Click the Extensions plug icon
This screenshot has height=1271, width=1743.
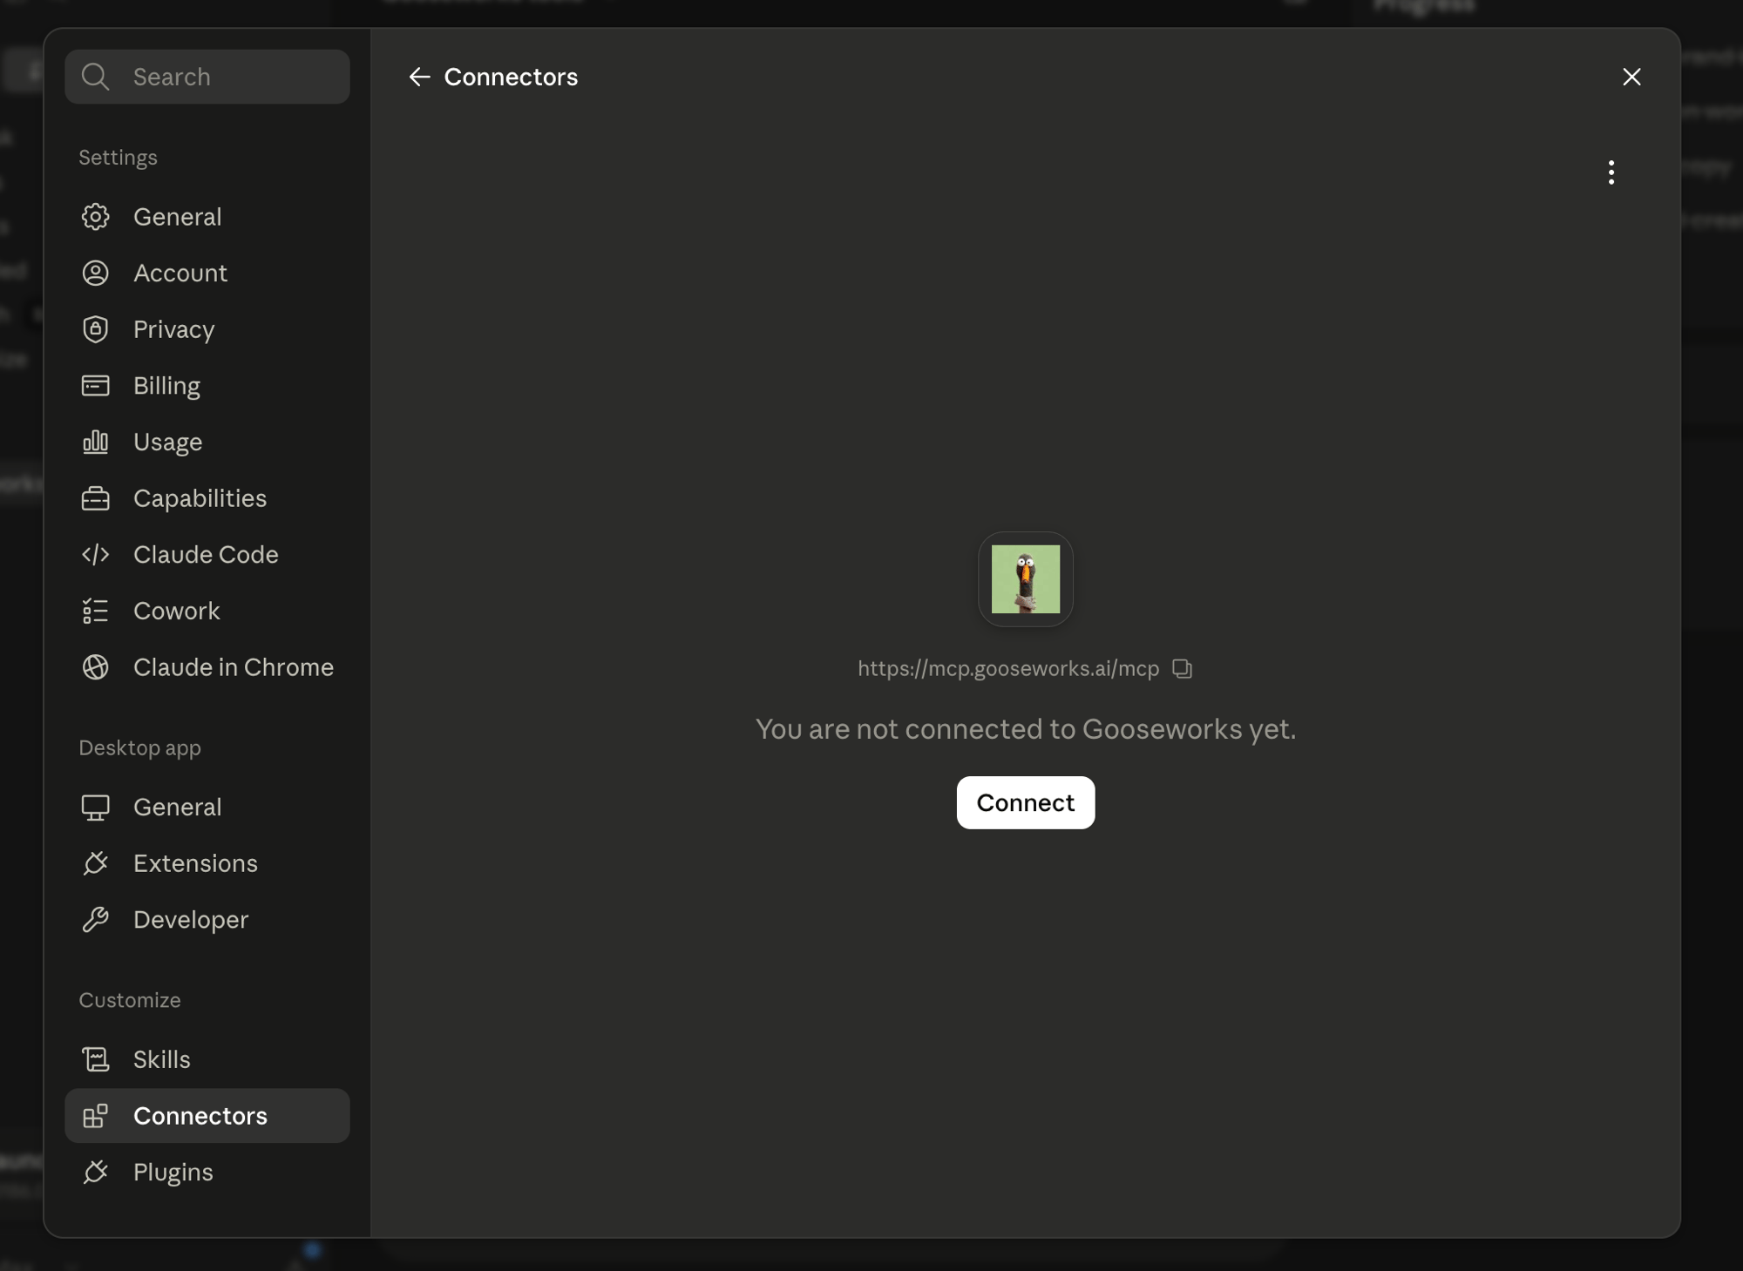pos(95,863)
